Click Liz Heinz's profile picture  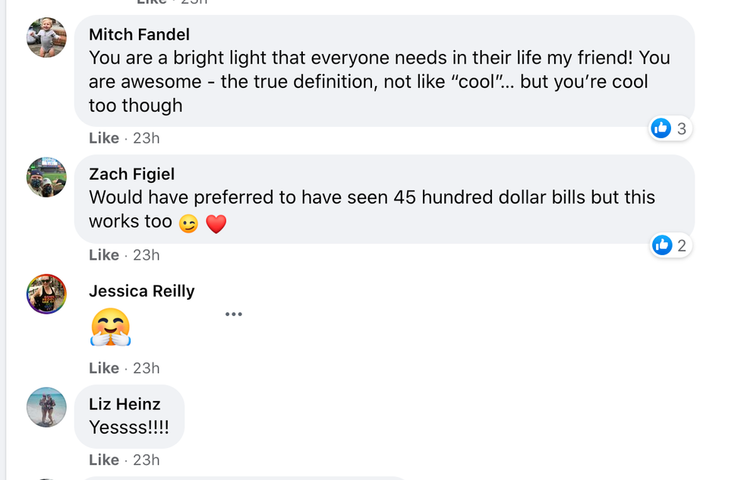[46, 407]
